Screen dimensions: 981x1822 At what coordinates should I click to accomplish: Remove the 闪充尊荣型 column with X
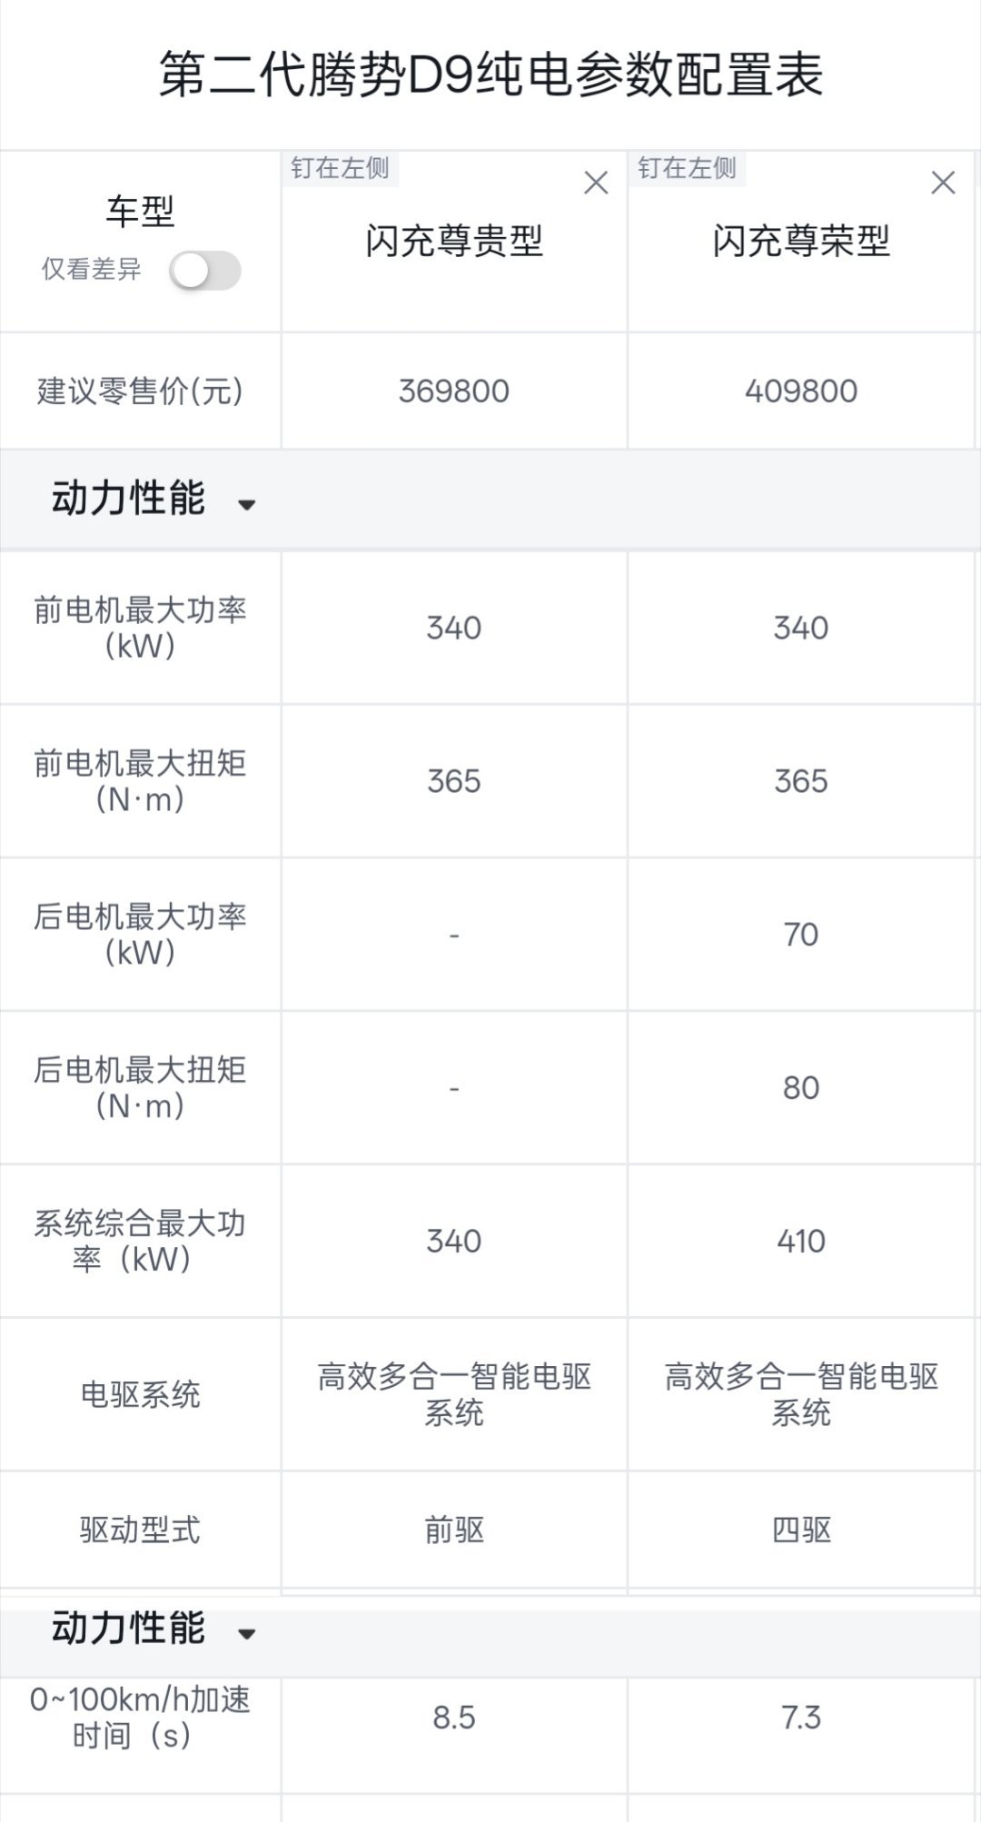[x=943, y=183]
